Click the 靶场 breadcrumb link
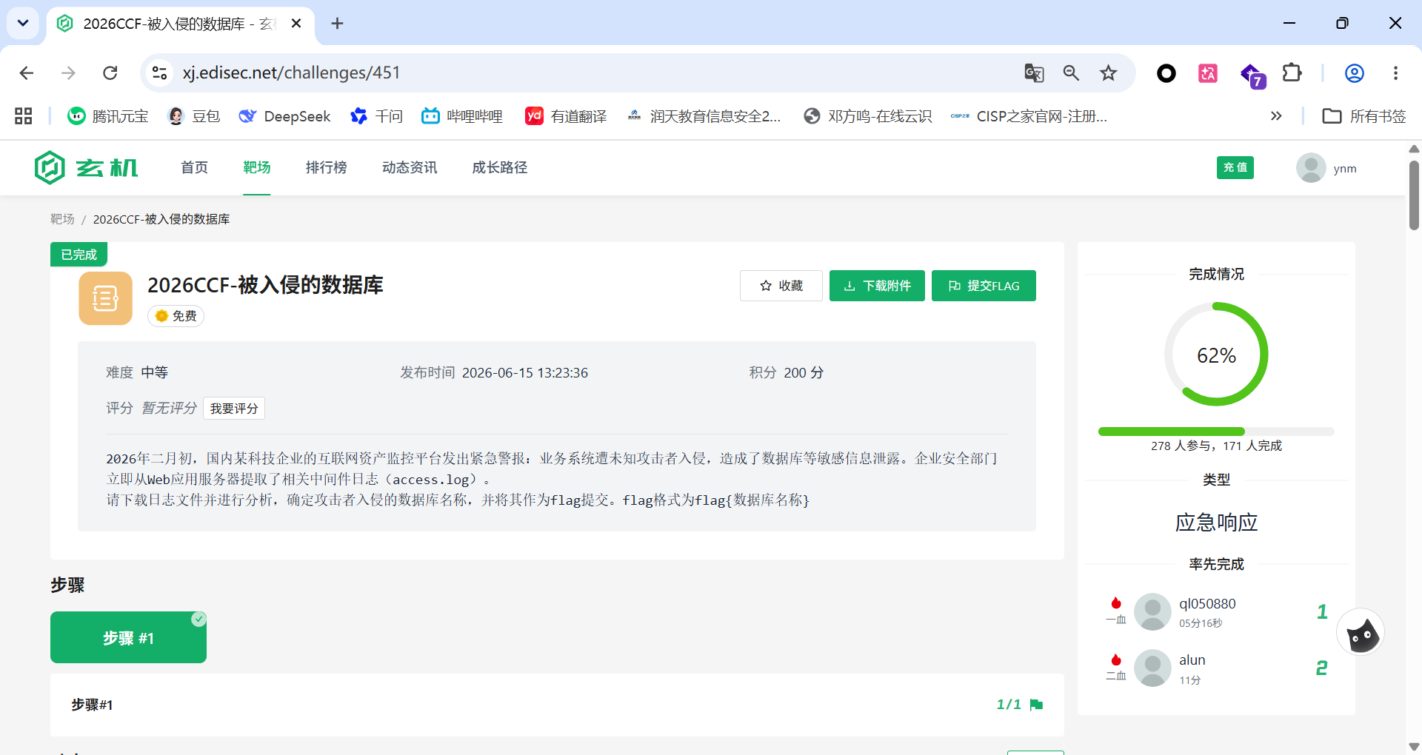 tap(62, 219)
